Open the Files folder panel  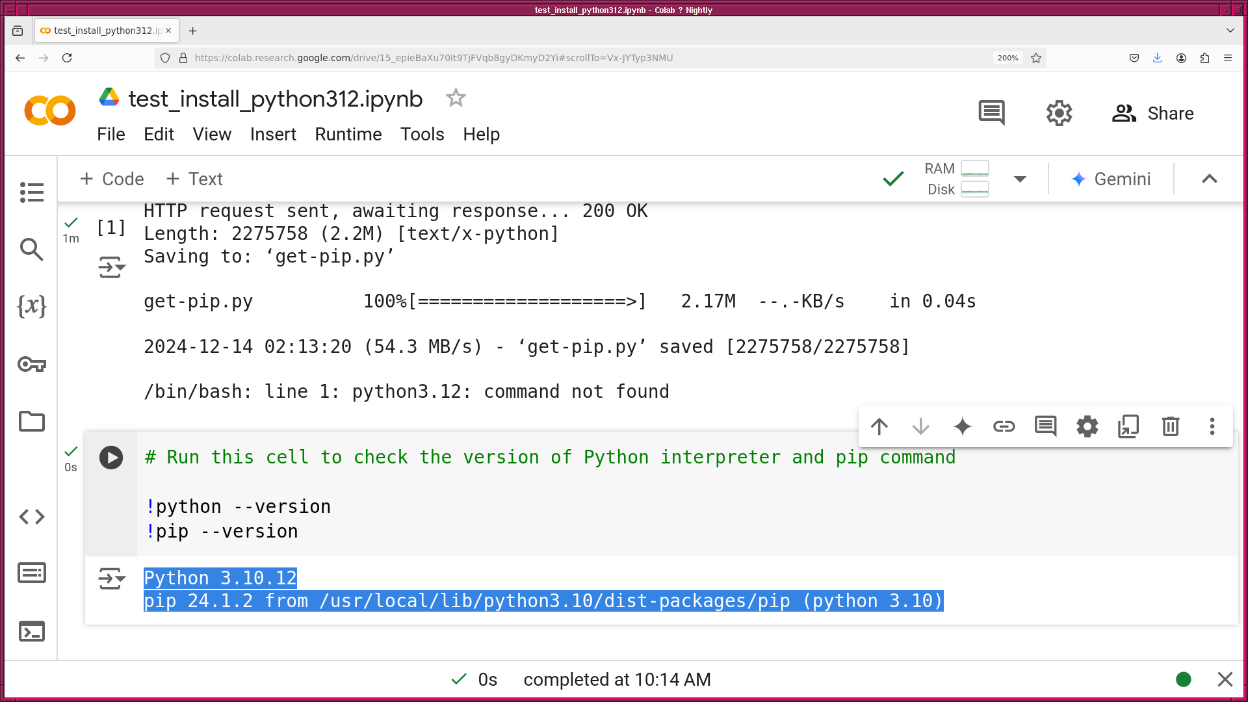(x=31, y=421)
